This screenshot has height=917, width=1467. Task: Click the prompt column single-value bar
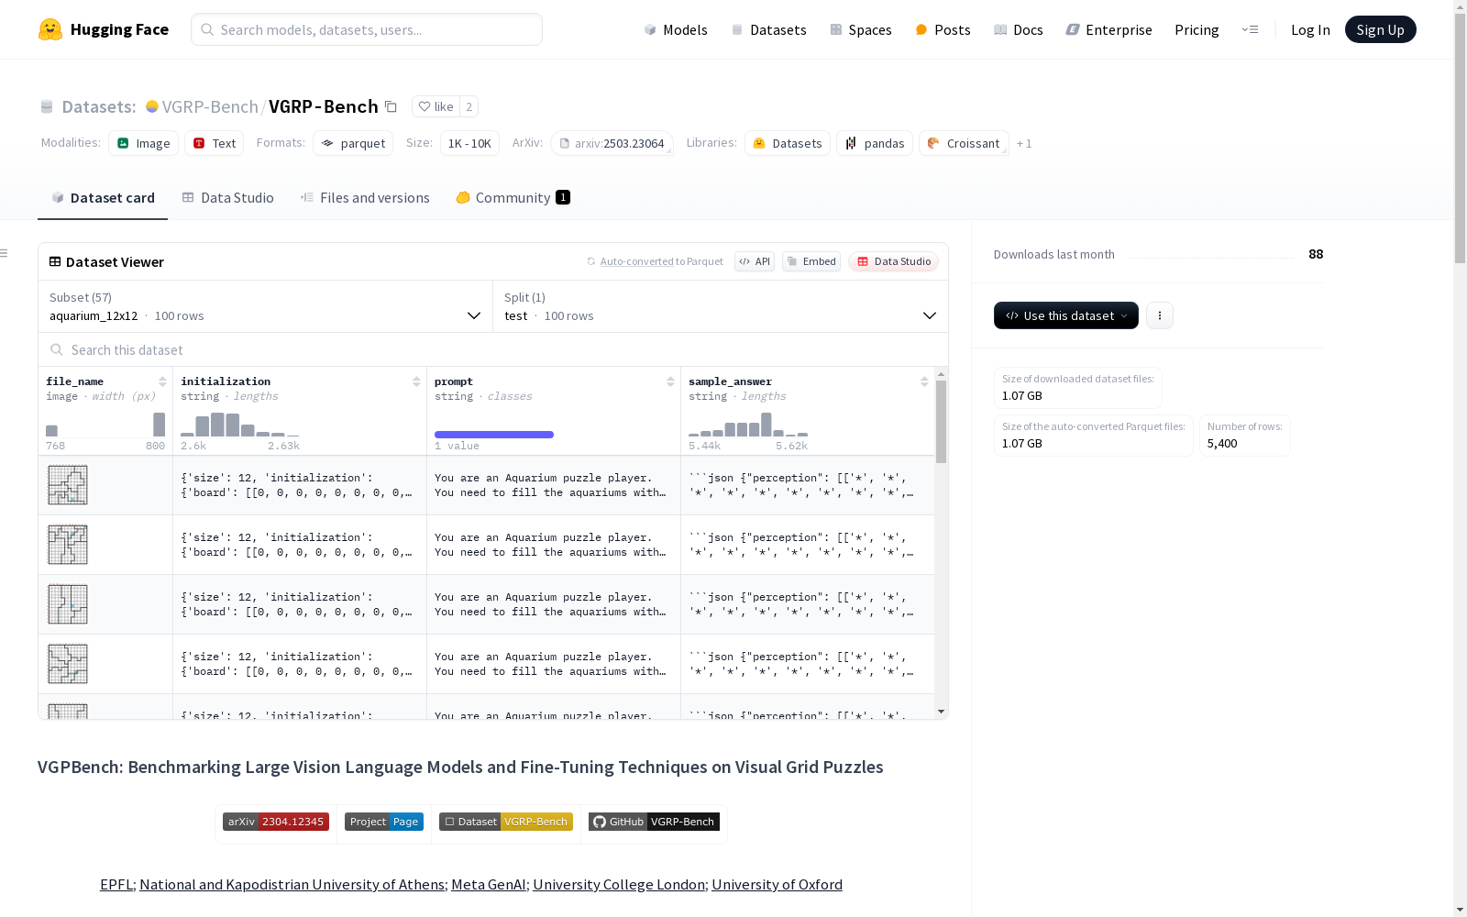[494, 435]
